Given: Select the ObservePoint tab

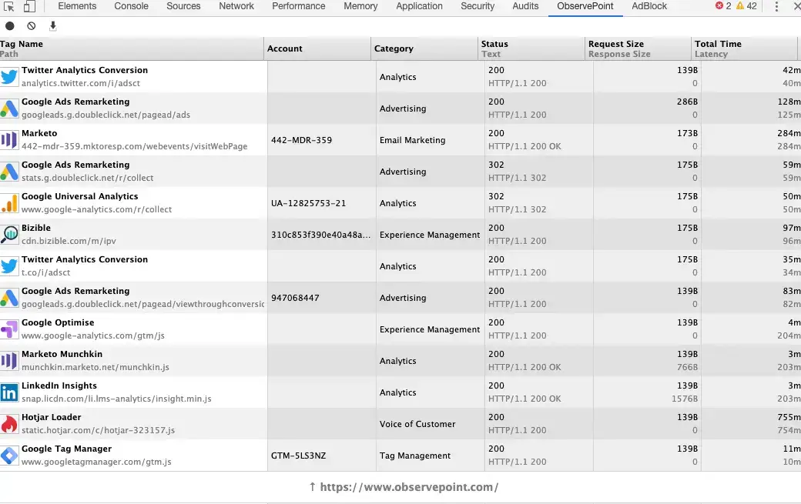Looking at the screenshot, I should (585, 6).
